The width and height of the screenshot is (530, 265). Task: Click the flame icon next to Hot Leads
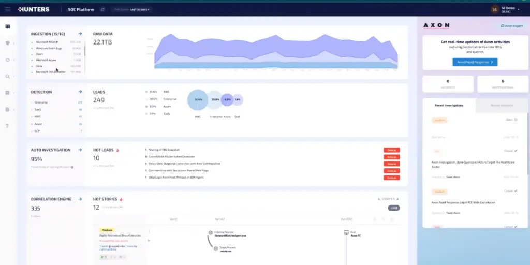117,150
